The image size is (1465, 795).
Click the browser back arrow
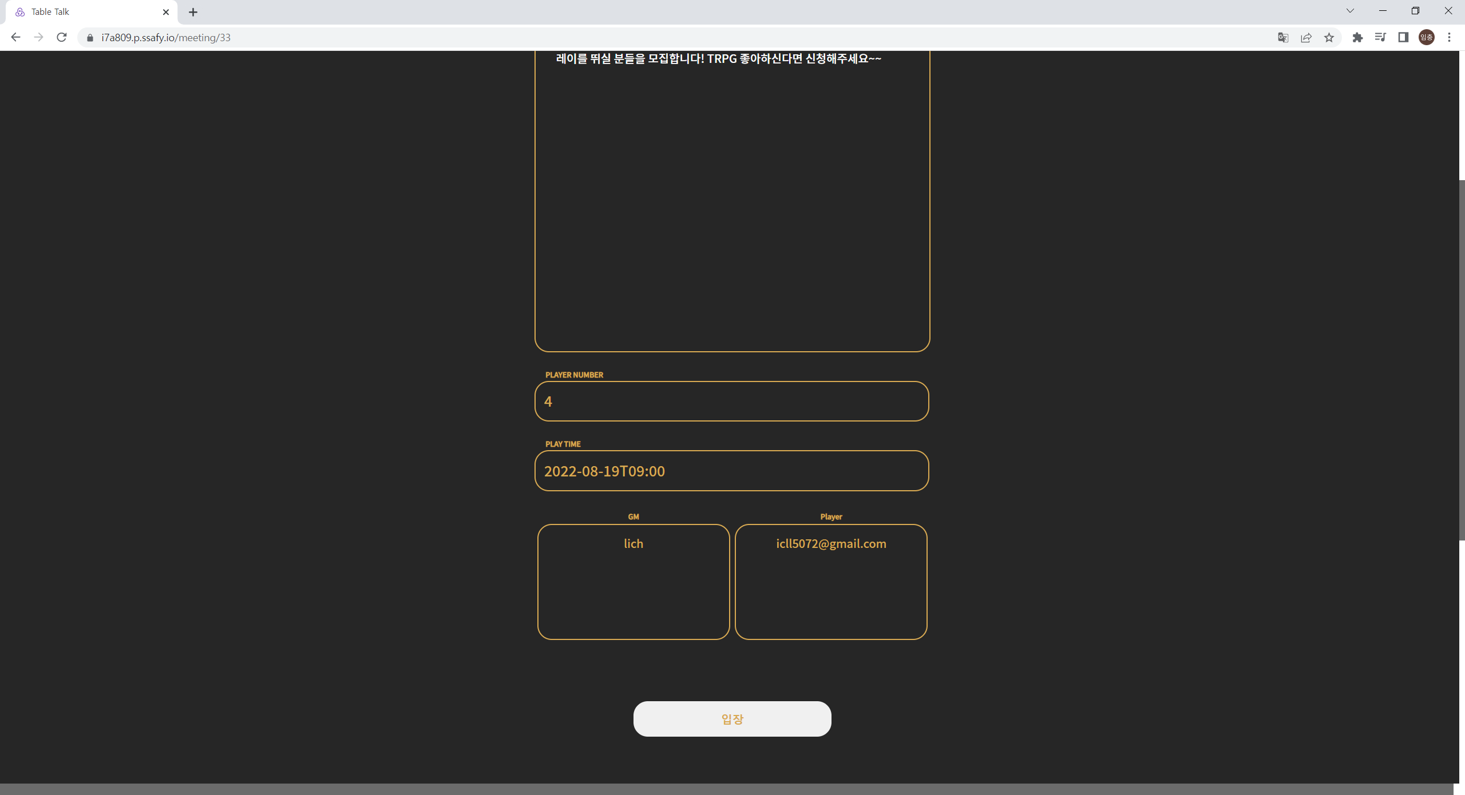(15, 37)
